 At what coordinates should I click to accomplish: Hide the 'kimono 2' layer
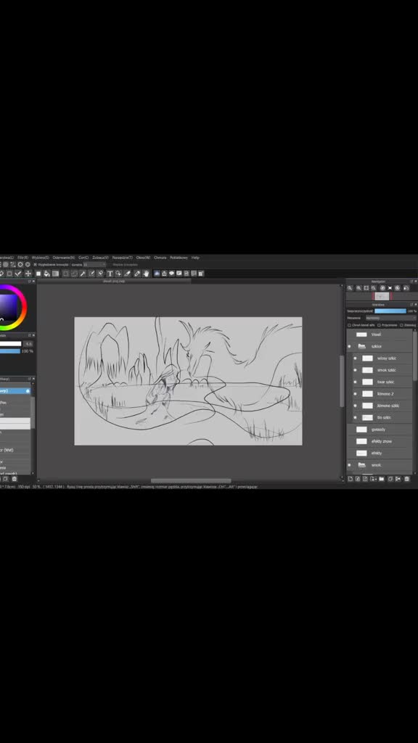355,394
